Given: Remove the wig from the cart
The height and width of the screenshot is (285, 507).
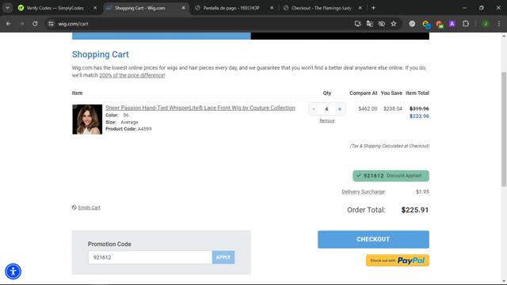Looking at the screenshot, I should tap(327, 121).
